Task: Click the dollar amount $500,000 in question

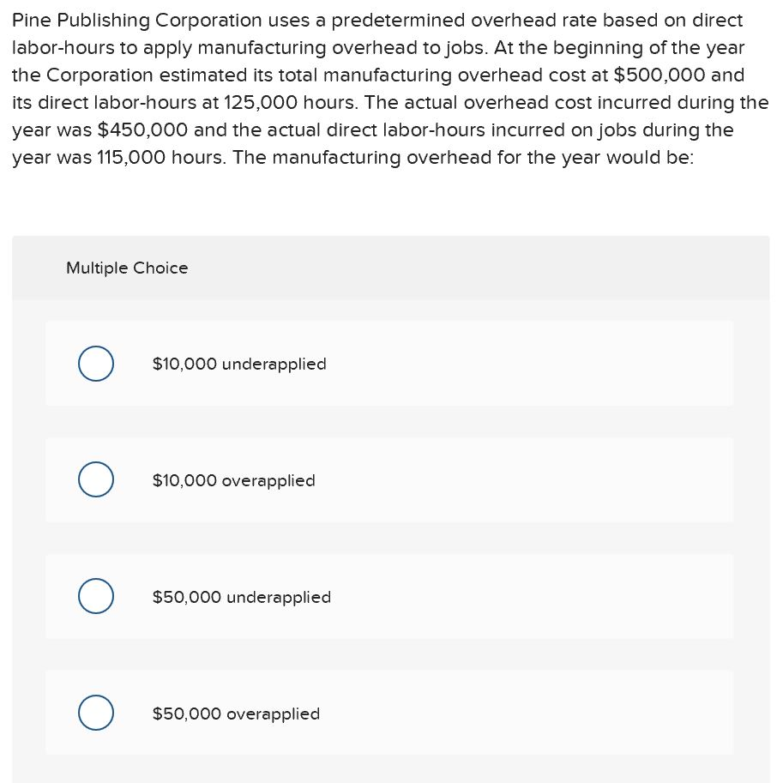Action: pyautogui.click(x=682, y=75)
